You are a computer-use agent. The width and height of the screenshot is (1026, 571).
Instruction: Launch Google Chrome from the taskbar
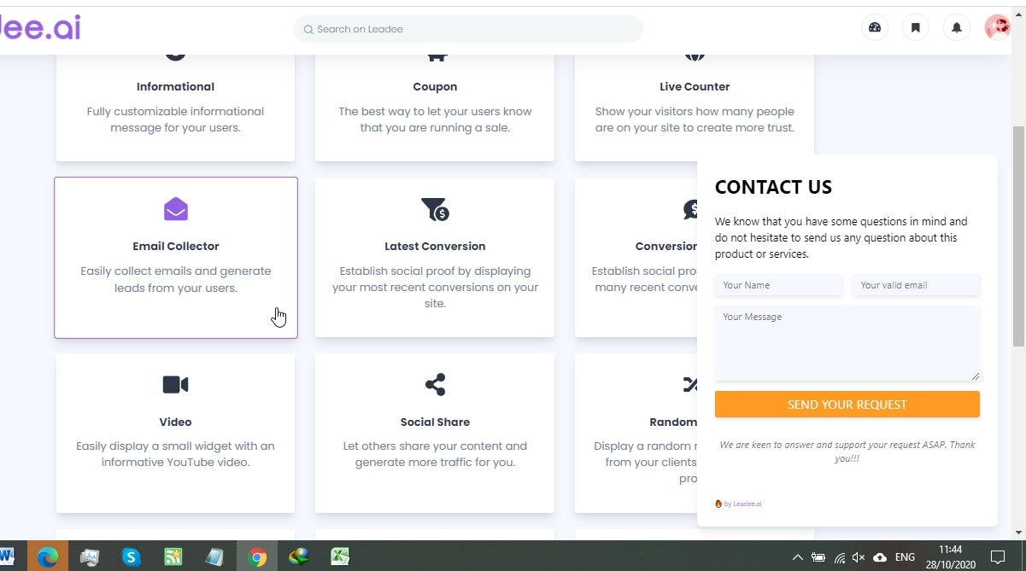click(257, 556)
